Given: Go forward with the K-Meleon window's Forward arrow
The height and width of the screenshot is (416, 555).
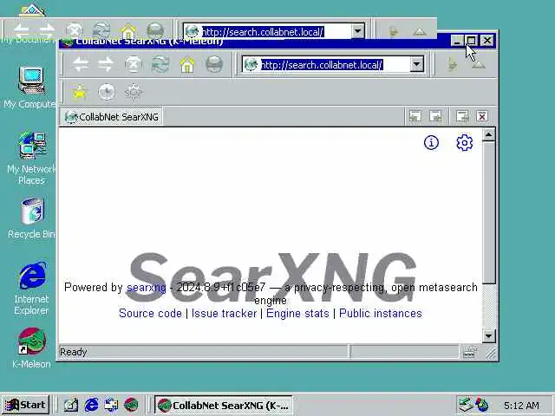Looking at the screenshot, I should [x=106, y=65].
